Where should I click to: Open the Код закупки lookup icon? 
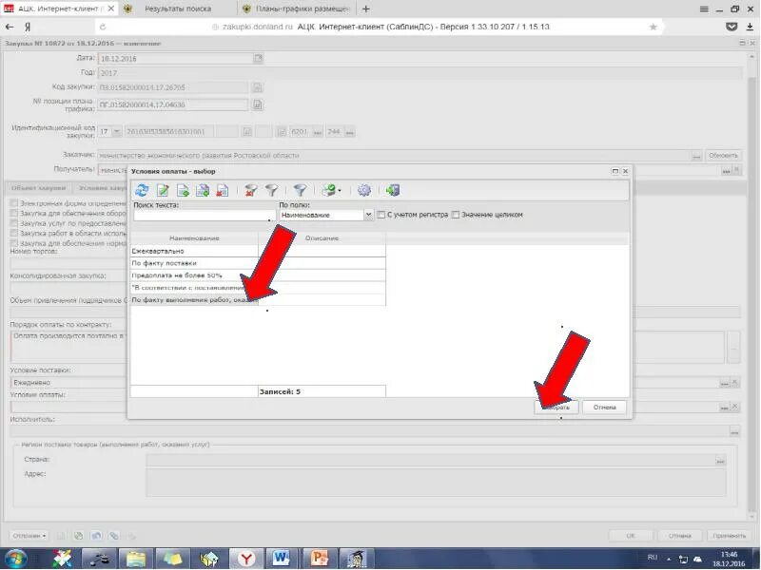pyautogui.click(x=257, y=87)
